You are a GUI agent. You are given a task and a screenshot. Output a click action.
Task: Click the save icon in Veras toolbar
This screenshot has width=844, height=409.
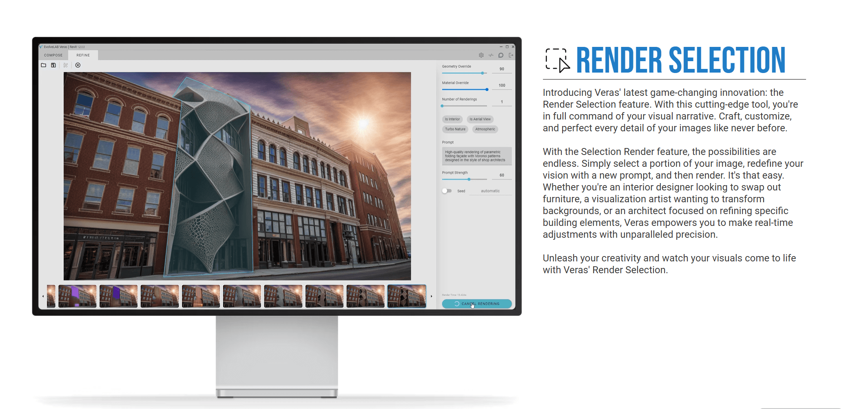[x=53, y=65]
